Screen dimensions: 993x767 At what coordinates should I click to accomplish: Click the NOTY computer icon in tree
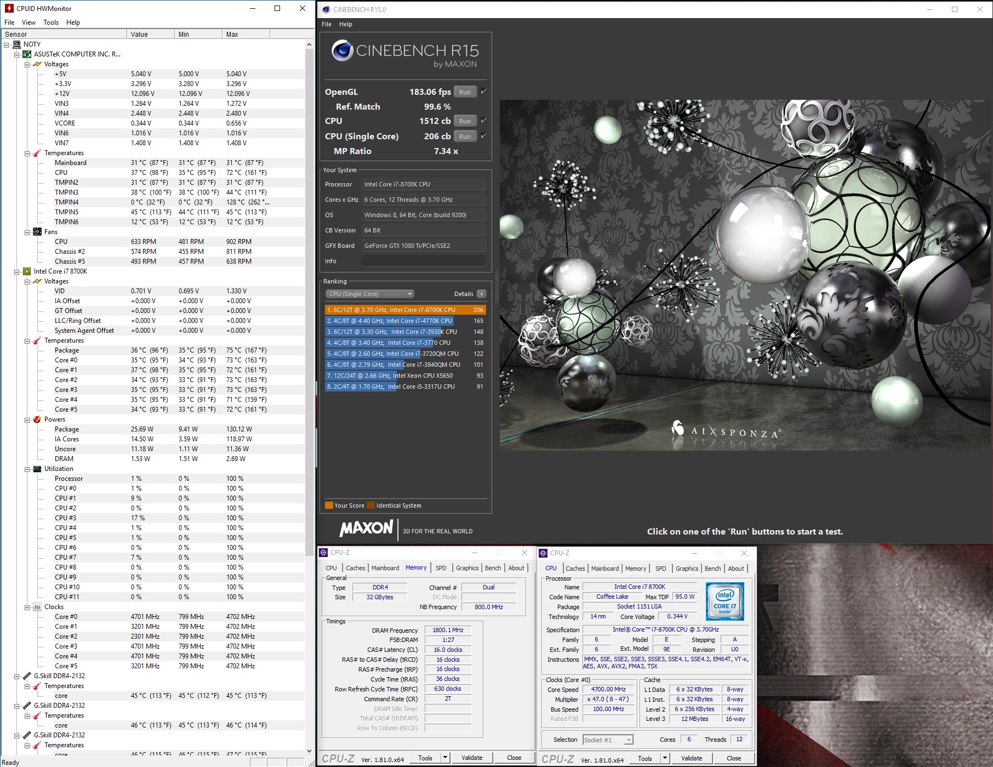click(x=16, y=44)
